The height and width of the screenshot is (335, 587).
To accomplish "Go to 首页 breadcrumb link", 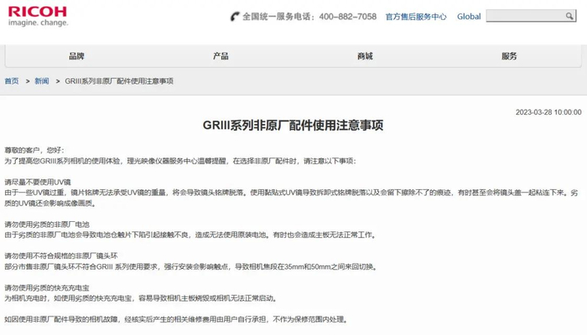I will click(12, 80).
